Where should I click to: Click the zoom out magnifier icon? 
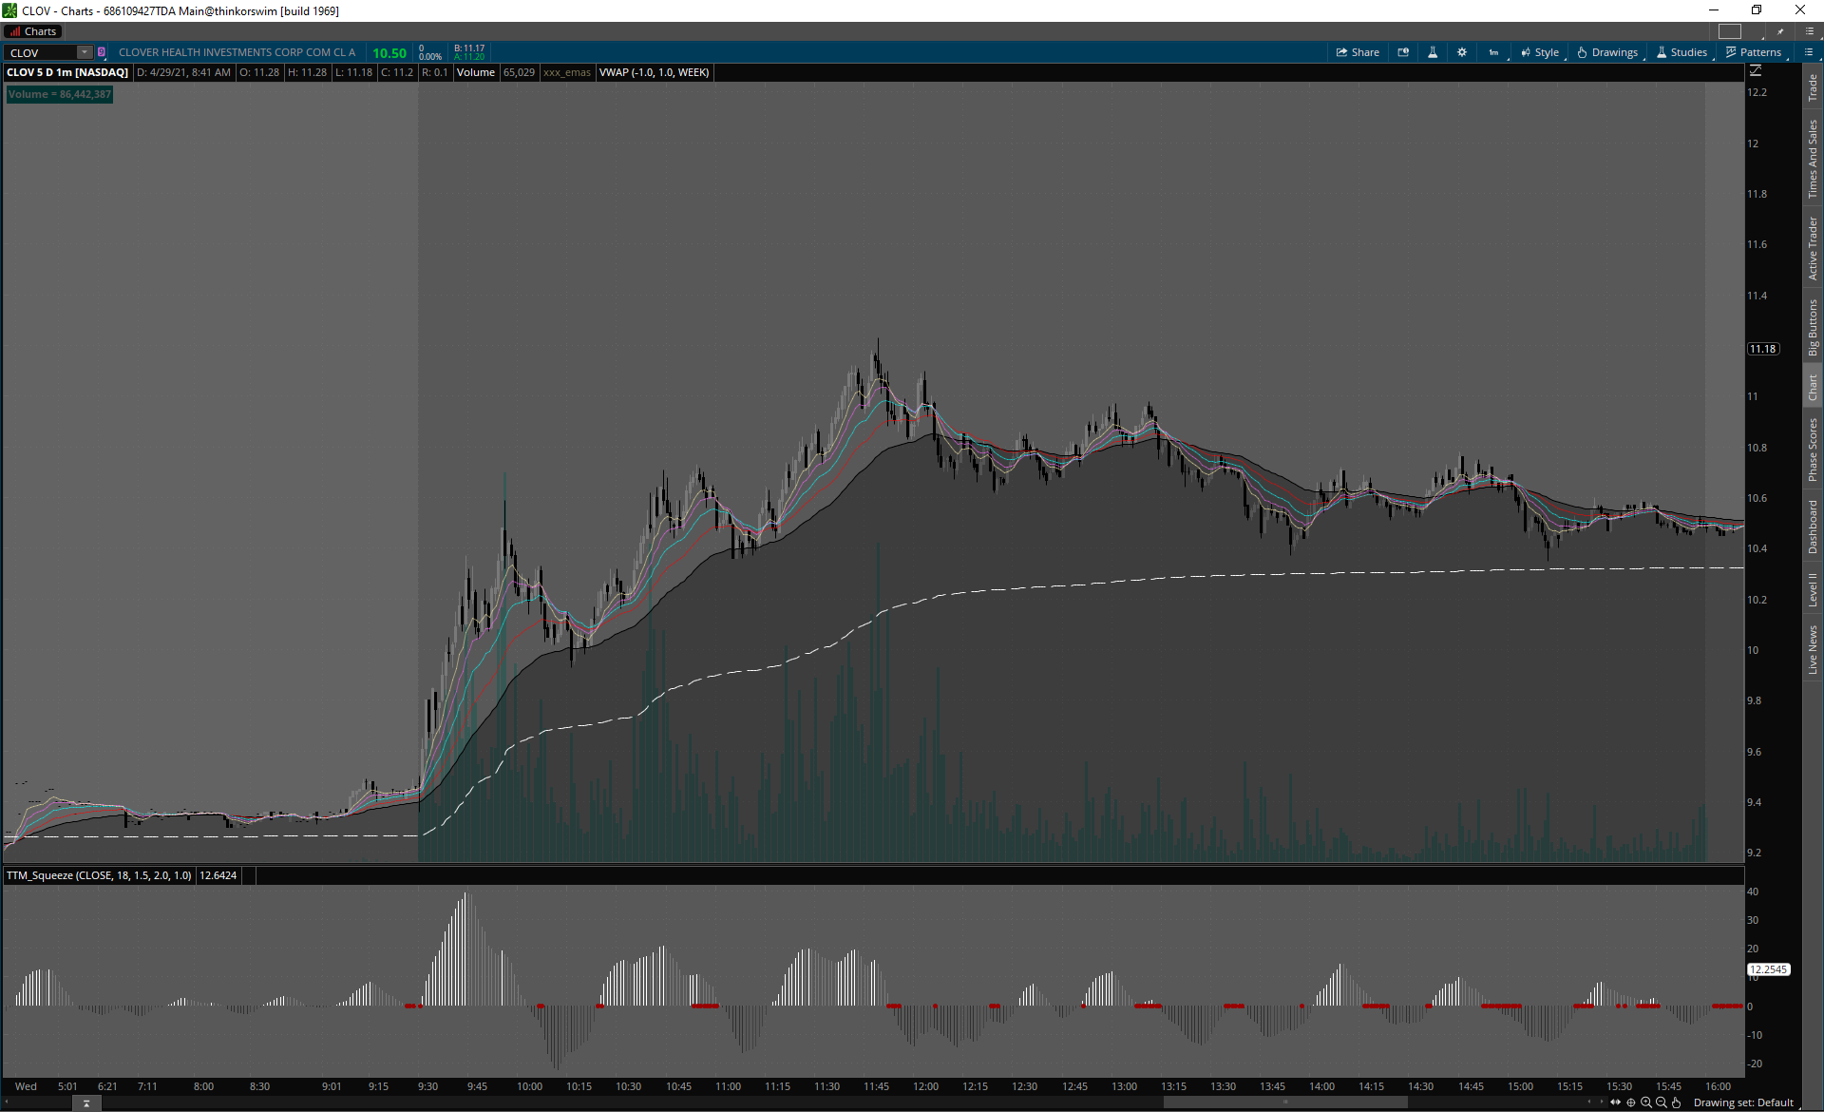click(1662, 1102)
